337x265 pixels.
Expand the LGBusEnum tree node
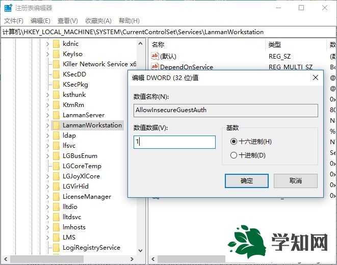tap(47, 156)
